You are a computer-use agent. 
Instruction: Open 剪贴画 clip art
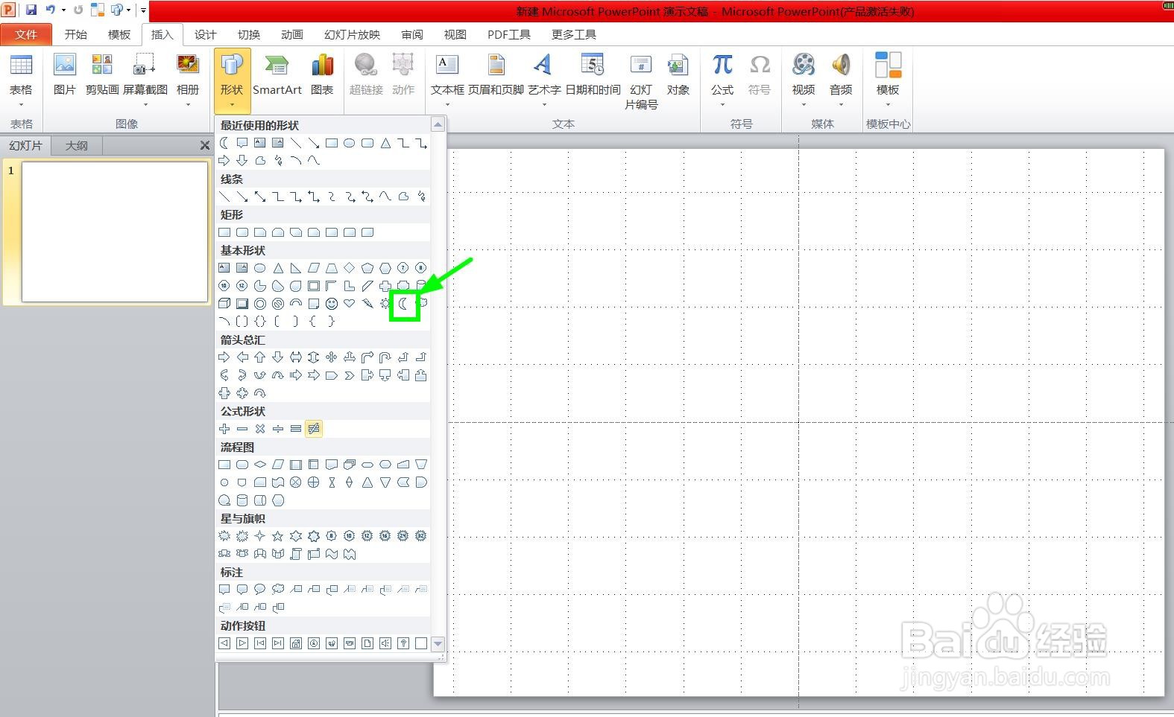pos(102,75)
